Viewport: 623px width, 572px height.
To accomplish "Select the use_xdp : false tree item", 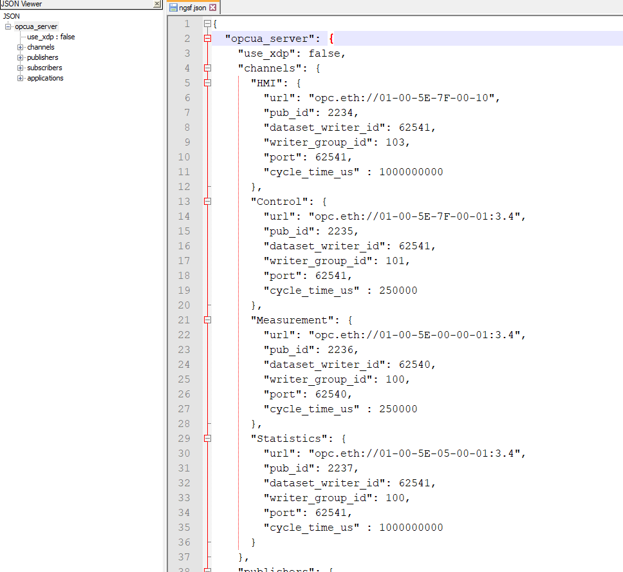I will click(51, 37).
